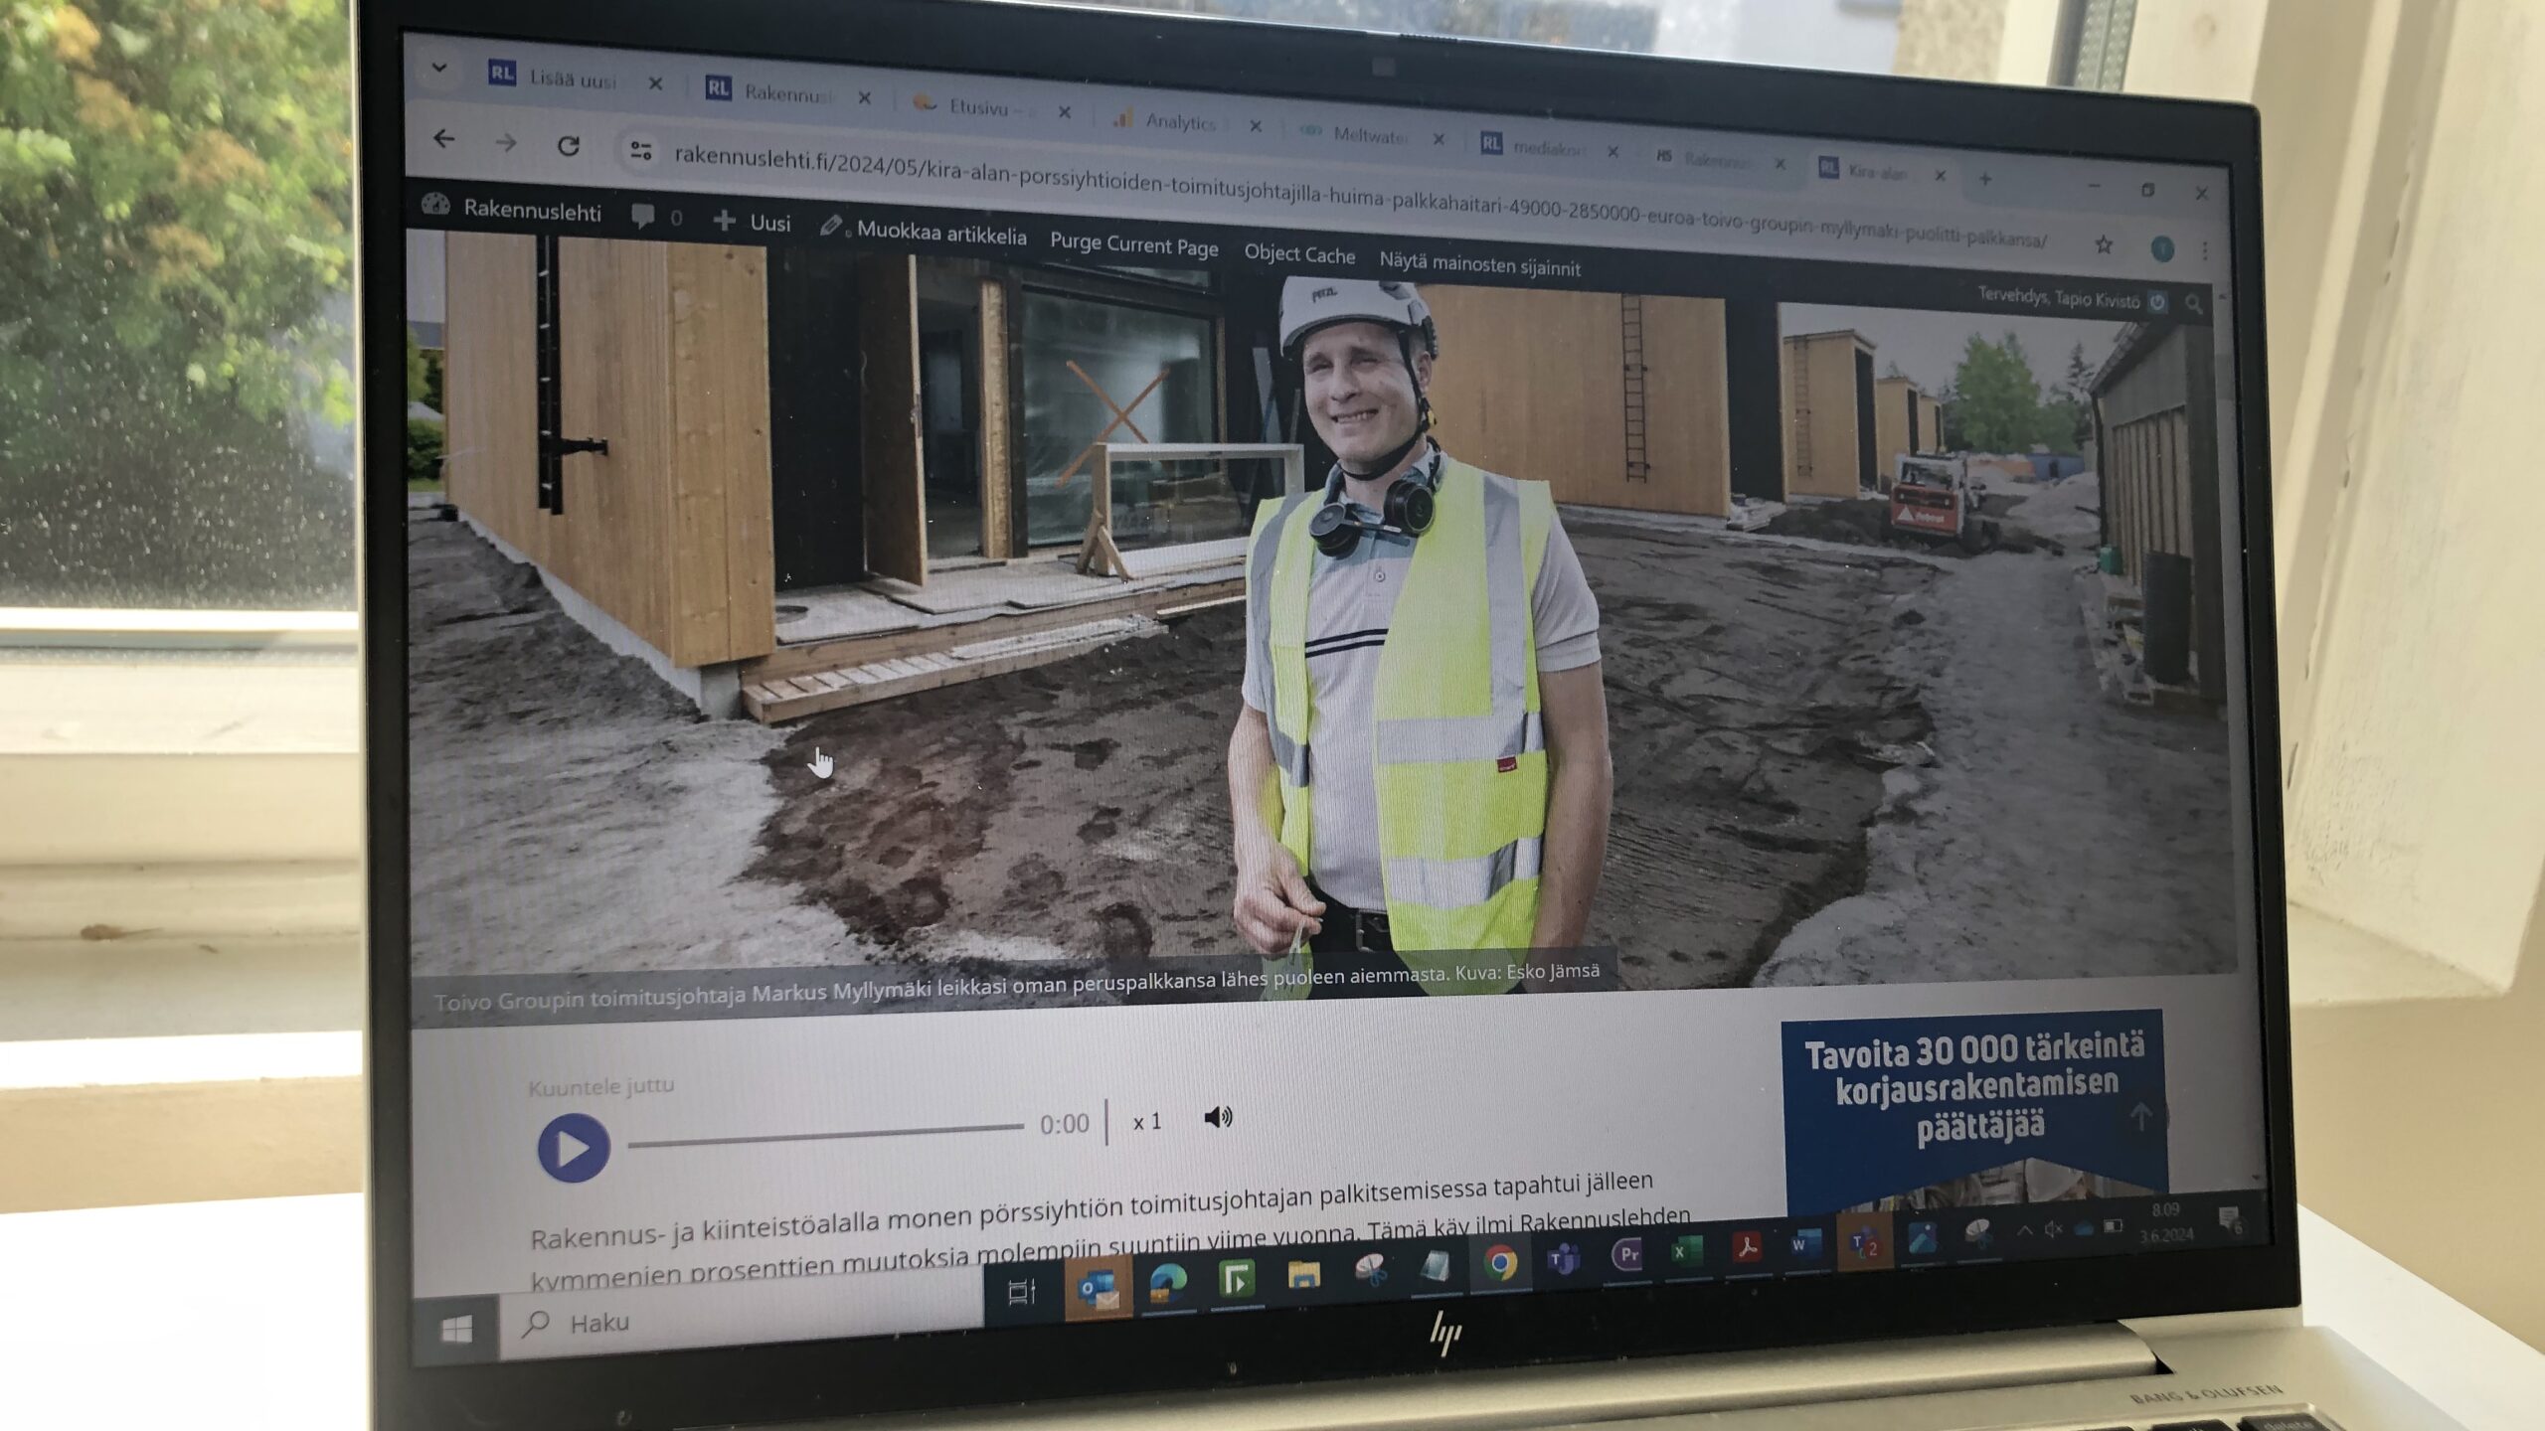Viewport: 2545px width, 1431px height.
Task: Open Photos app from taskbar
Action: [x=1922, y=1236]
